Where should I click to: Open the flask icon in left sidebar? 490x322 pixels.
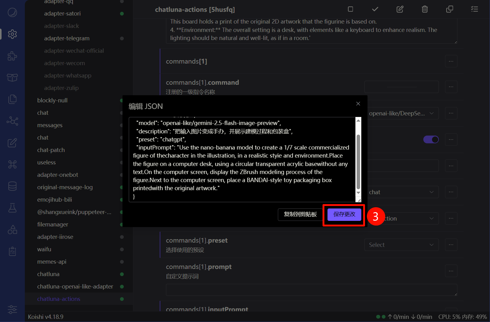[x=12, y=208]
